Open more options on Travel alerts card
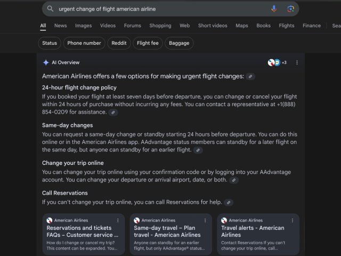This screenshot has width=341, height=256. (x=293, y=220)
